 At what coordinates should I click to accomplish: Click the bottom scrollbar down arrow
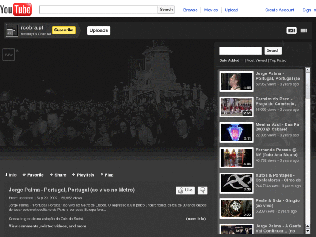pyautogui.click(x=308, y=231)
